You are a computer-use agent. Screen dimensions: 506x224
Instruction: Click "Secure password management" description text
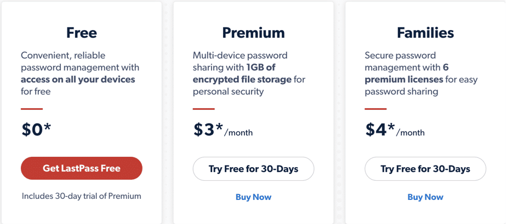(400, 55)
